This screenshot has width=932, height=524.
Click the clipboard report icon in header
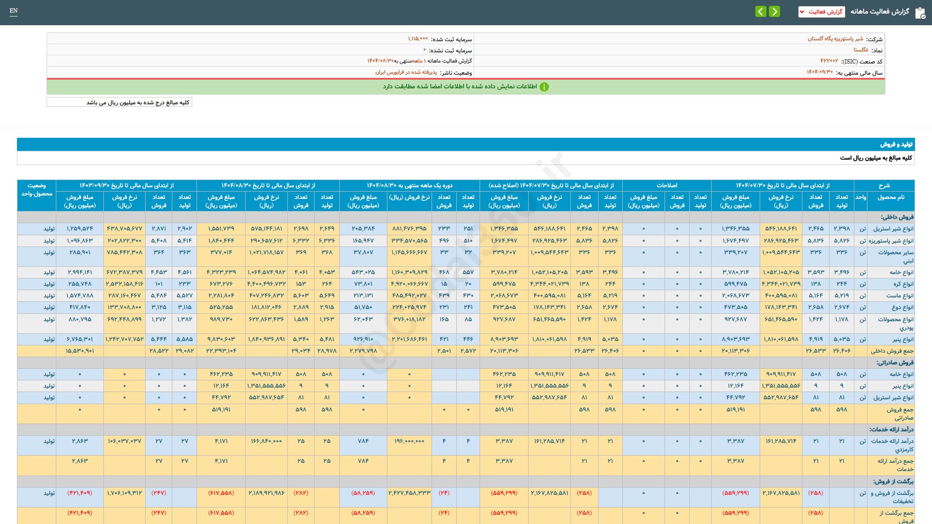click(x=920, y=13)
